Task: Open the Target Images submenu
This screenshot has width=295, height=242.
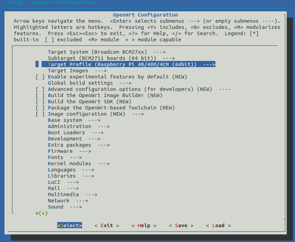Action: point(77,71)
